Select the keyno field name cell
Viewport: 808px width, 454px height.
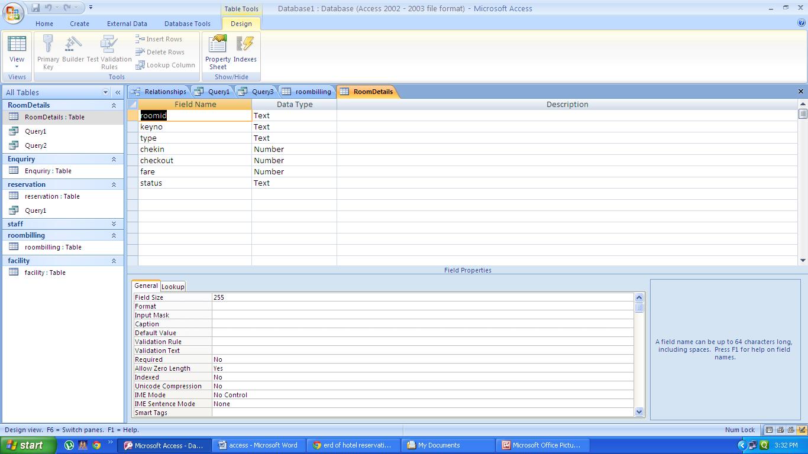point(195,127)
